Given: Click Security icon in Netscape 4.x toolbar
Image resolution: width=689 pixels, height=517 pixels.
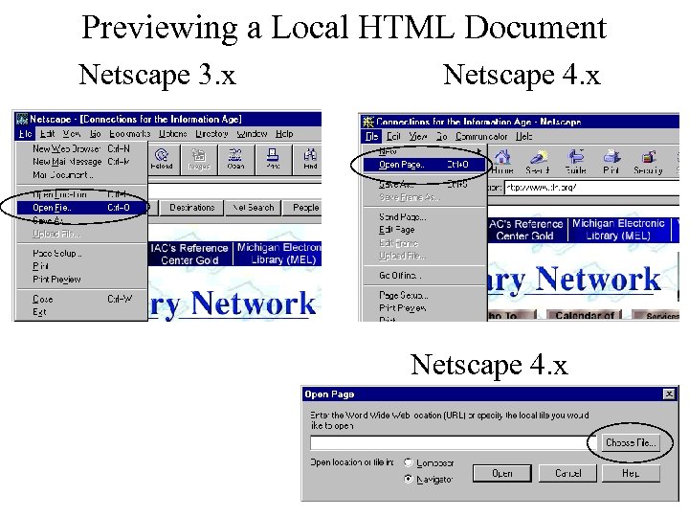Looking at the screenshot, I should point(648,162).
